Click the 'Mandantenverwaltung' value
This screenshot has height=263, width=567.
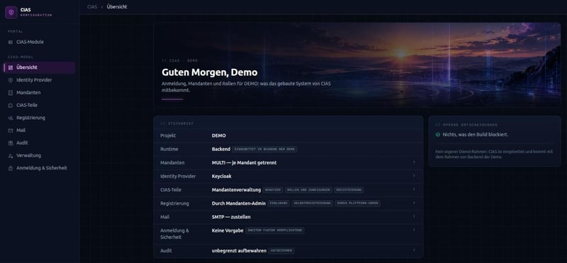pyautogui.click(x=236, y=190)
